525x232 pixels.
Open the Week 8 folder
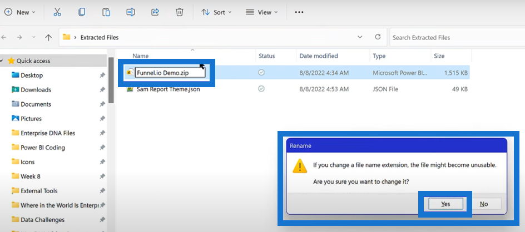pos(31,176)
